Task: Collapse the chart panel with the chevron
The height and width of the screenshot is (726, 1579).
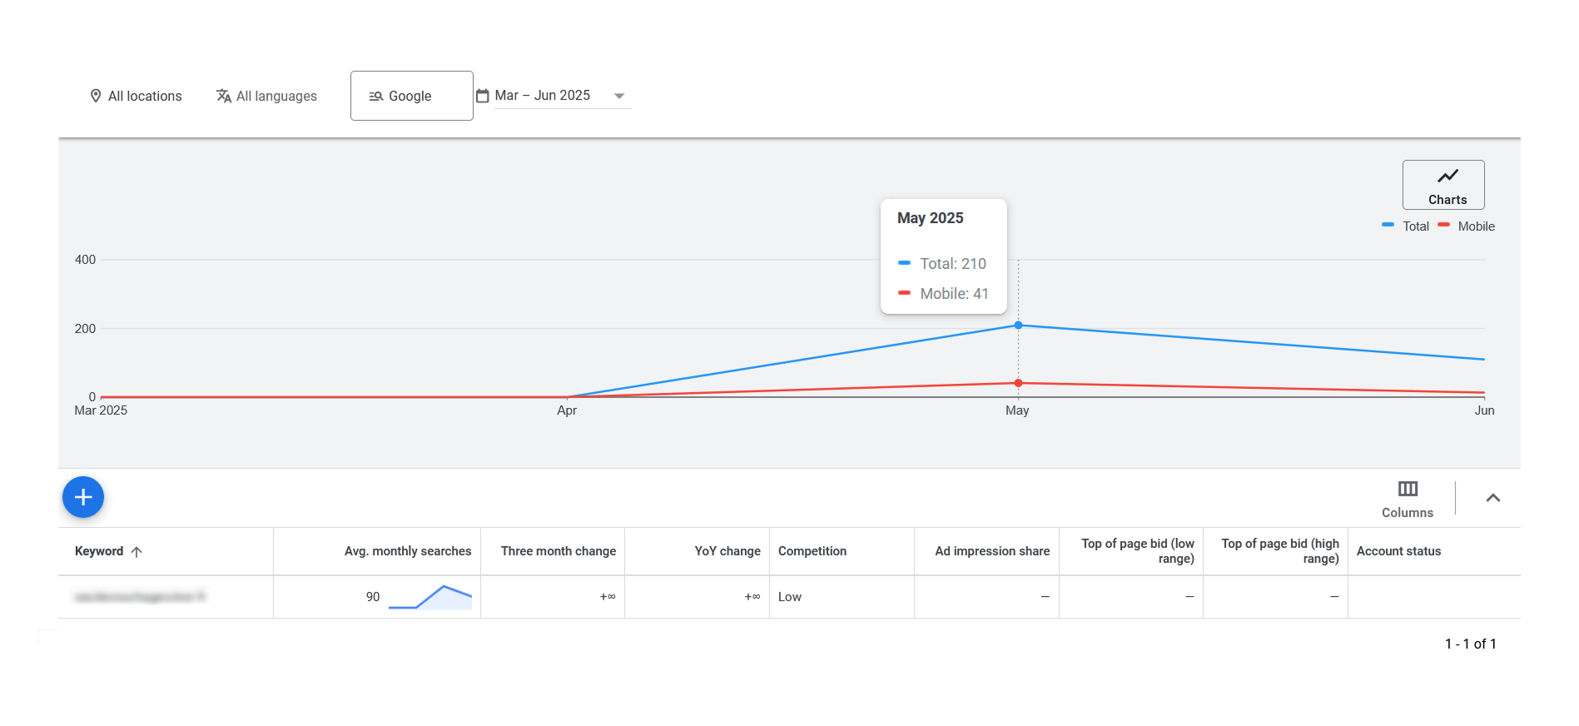Action: click(1492, 498)
